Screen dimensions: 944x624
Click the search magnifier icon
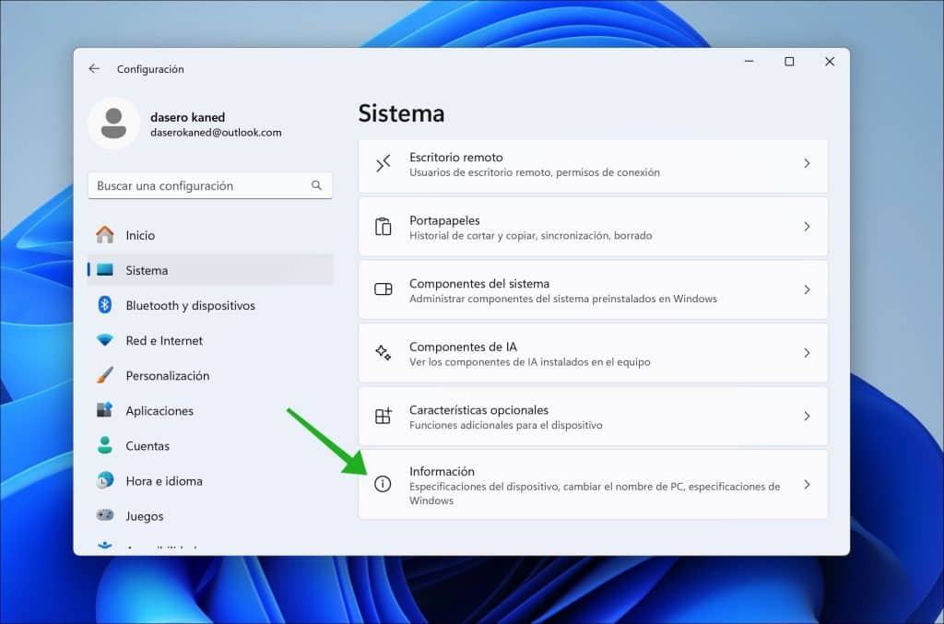click(316, 185)
